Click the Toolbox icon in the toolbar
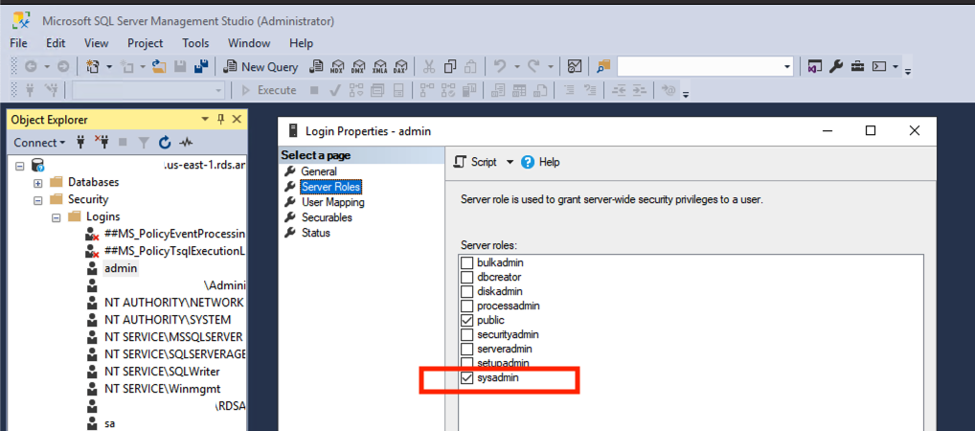 tap(857, 66)
